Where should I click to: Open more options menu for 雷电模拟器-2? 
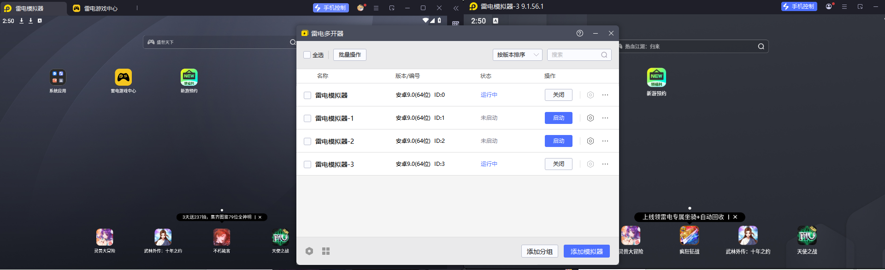(x=605, y=141)
